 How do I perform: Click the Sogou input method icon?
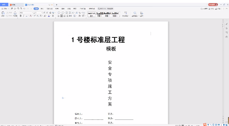(205, 124)
